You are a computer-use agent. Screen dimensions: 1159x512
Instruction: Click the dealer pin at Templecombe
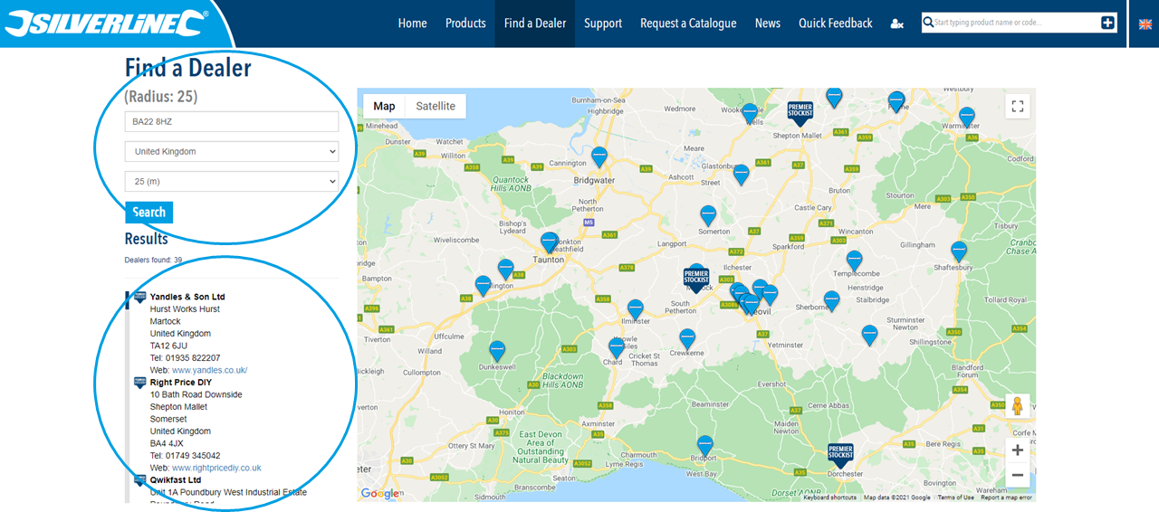(x=854, y=261)
